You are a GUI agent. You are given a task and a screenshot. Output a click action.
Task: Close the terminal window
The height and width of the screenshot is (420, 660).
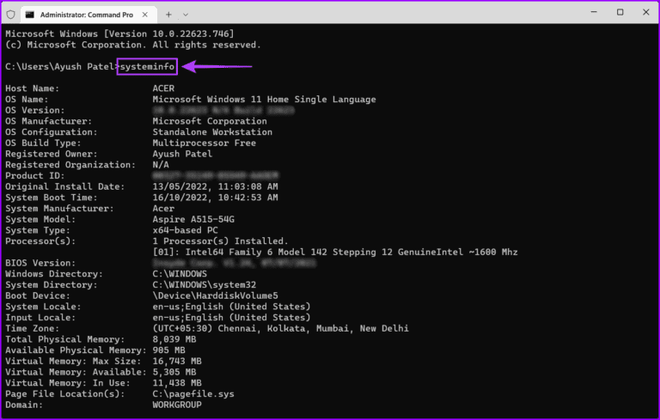pos(646,12)
